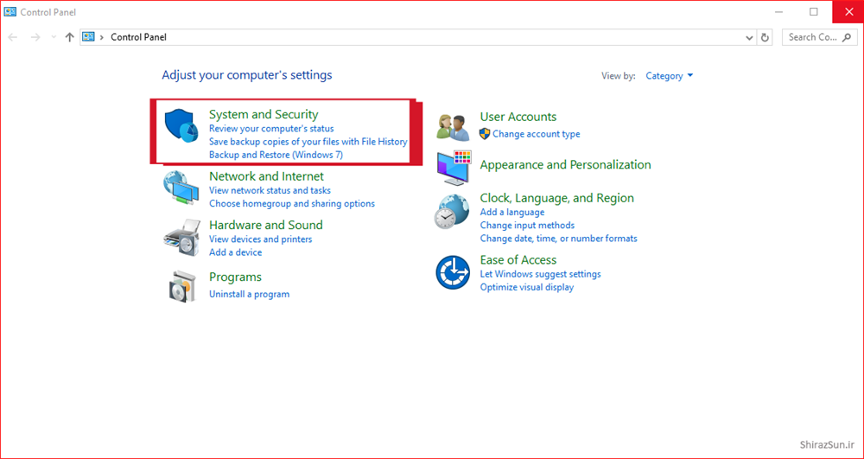Screen dimensions: 864x459
Task: Click Change date, time, or number formats
Action: pyautogui.click(x=558, y=239)
